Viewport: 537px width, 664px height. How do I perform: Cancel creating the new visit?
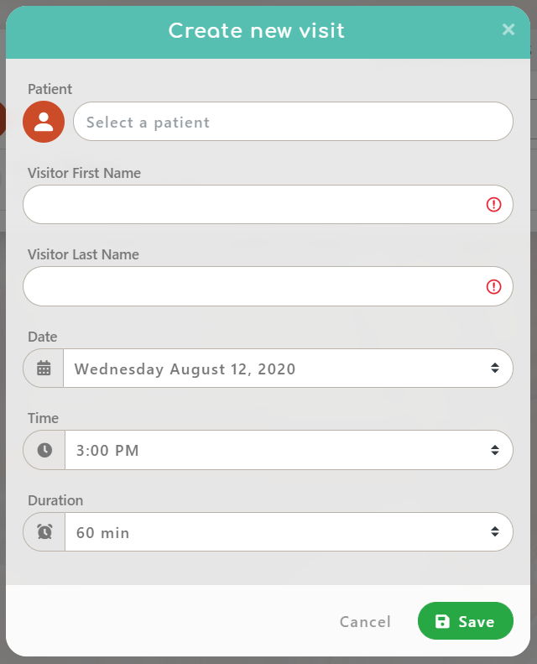click(365, 622)
